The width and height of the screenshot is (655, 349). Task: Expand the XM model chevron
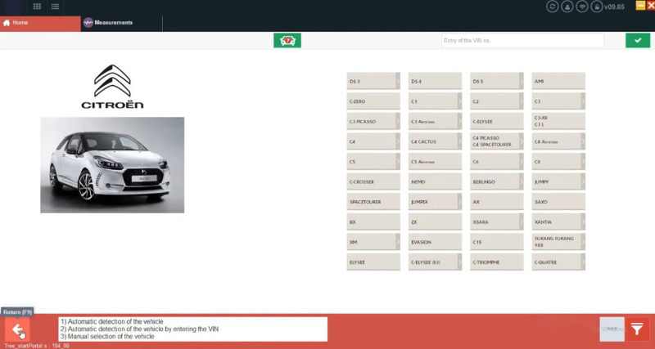(398, 242)
